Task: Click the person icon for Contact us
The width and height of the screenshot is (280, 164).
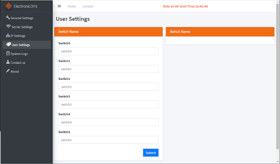Action: click(x=8, y=62)
